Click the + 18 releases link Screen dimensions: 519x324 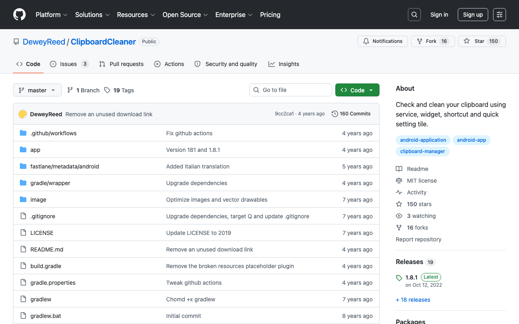[x=413, y=300]
